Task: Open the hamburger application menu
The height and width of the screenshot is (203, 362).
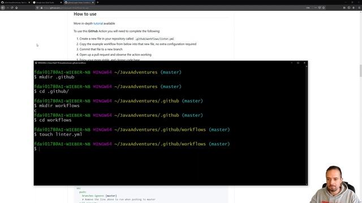Action: [359, 7]
